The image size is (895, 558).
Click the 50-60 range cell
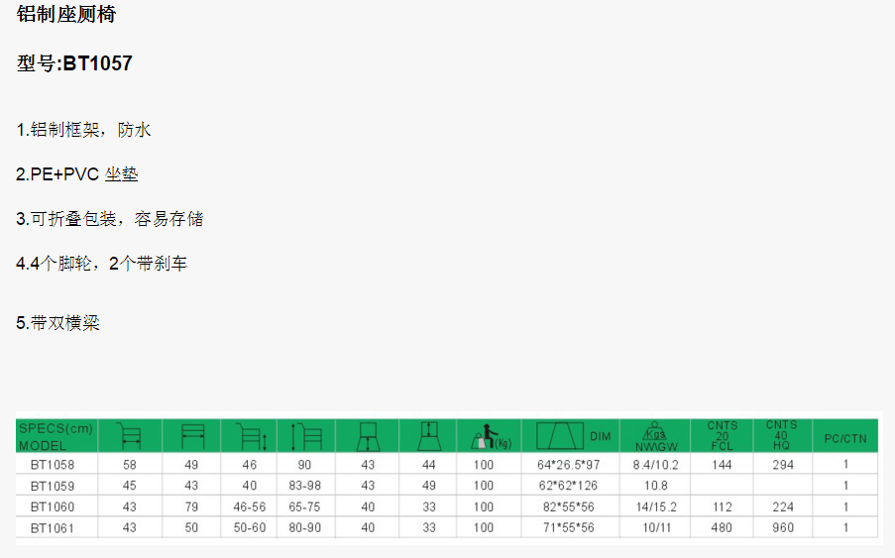250,527
